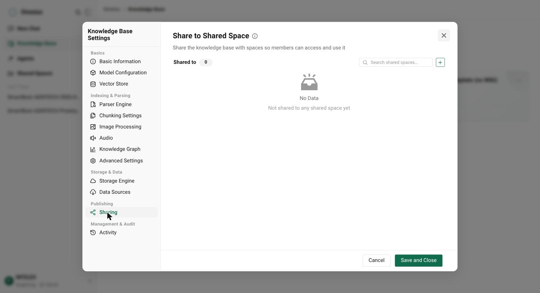Click the info icon beside Share to Shared Space

(x=255, y=36)
